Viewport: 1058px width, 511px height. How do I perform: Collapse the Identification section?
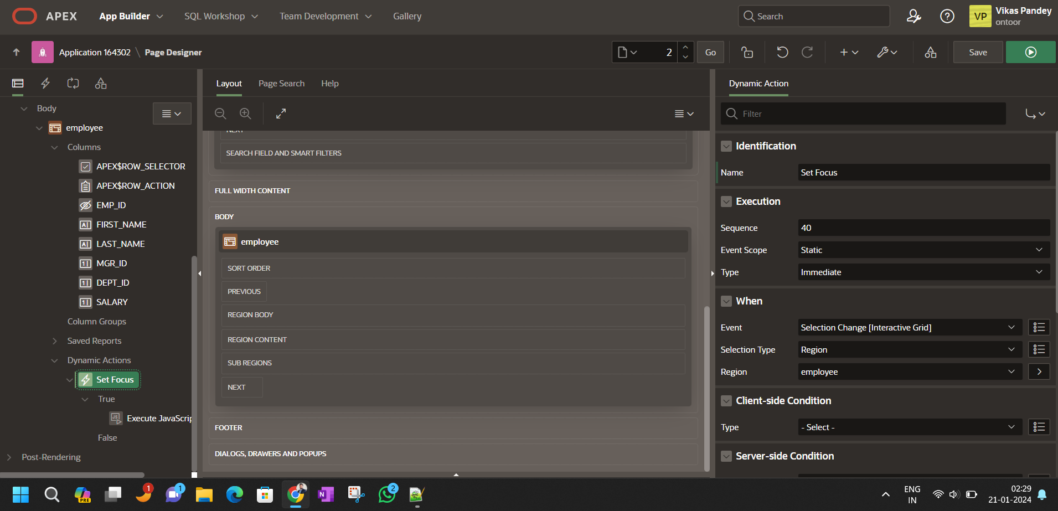[726, 146]
